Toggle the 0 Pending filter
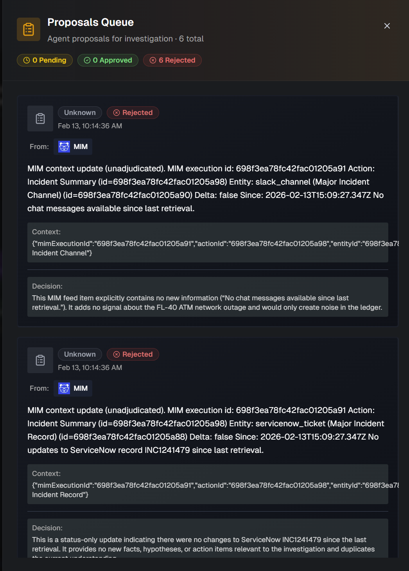Image resolution: width=409 pixels, height=571 pixels. tap(44, 60)
